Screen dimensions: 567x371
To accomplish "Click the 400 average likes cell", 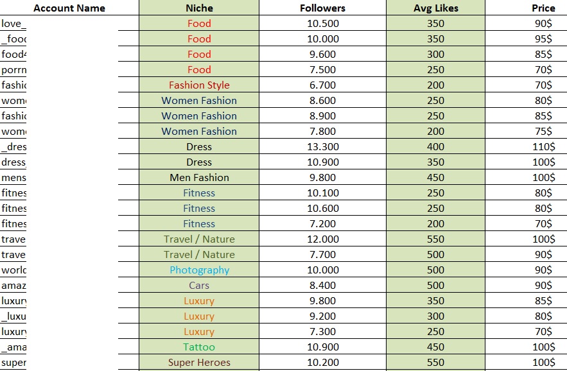I will tap(436, 147).
